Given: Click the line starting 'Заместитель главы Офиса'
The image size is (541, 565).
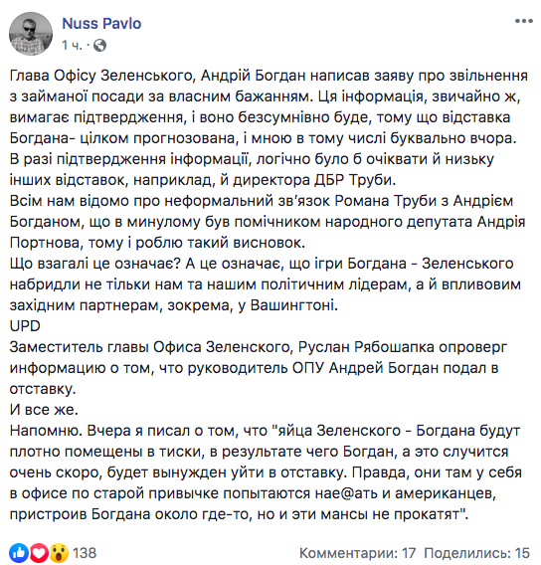Looking at the screenshot, I should pyautogui.click(x=259, y=347).
